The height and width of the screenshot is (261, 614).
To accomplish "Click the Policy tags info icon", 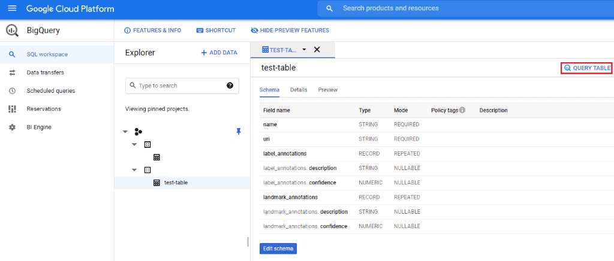I will (x=462, y=110).
